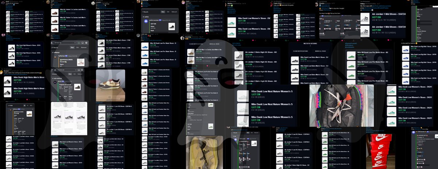Click the shoe thumbnail in the 11 Results embed
Screen dimensions: 438x169
click(172, 27)
